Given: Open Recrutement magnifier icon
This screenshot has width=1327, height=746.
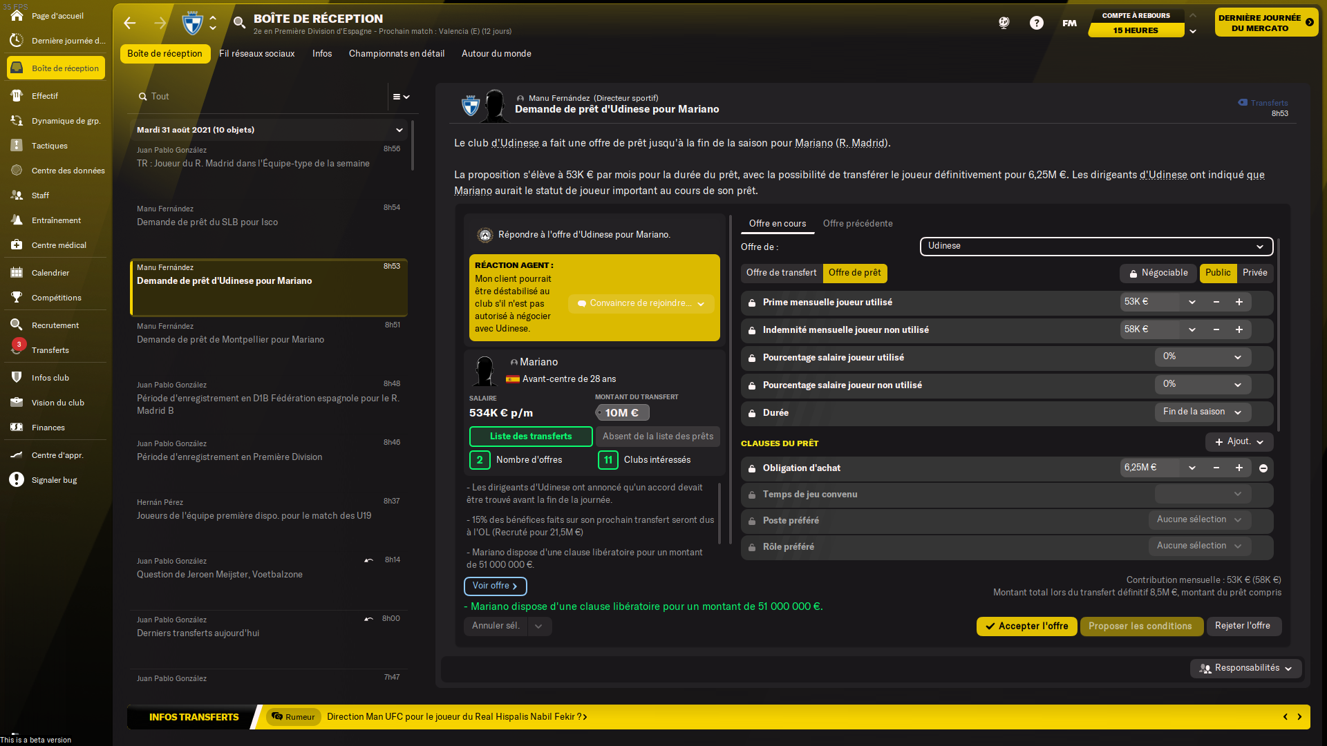Looking at the screenshot, I should [x=17, y=325].
